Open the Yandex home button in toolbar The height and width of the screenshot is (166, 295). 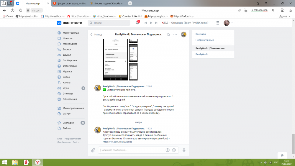12,10
